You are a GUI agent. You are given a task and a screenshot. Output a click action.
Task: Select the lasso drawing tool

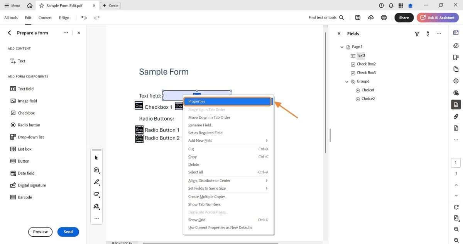[96, 194]
